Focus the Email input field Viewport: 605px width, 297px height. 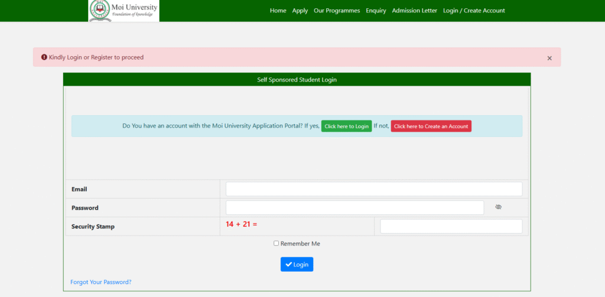(374, 189)
